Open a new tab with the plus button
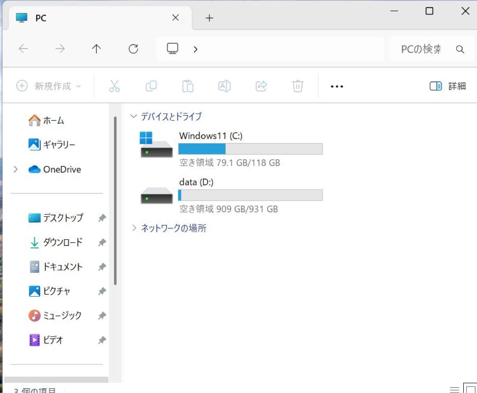 [209, 18]
